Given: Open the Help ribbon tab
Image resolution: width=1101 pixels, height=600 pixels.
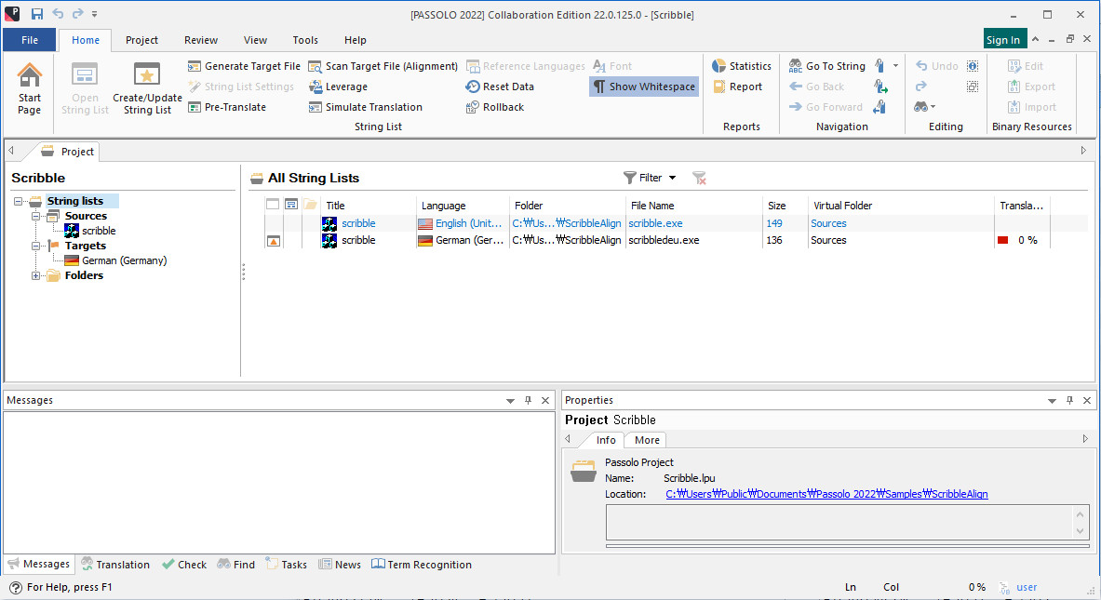Looking at the screenshot, I should coord(356,40).
